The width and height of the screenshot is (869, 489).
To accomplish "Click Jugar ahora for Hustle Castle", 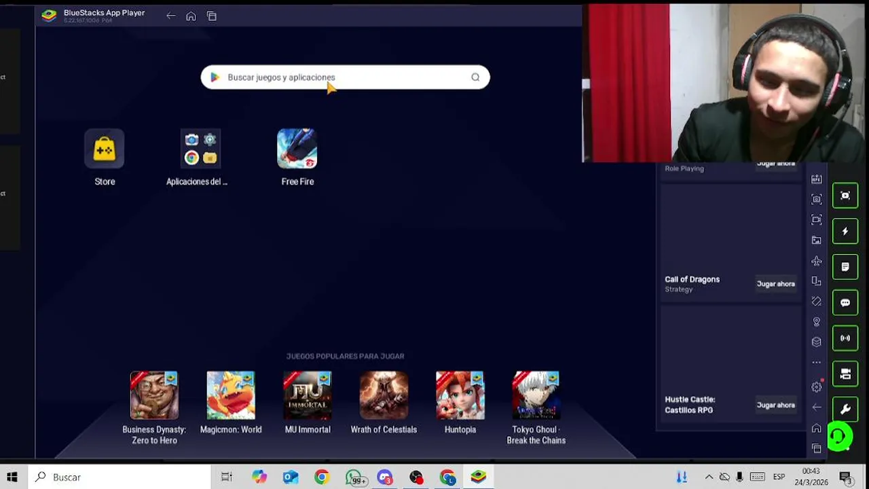I will (x=775, y=405).
